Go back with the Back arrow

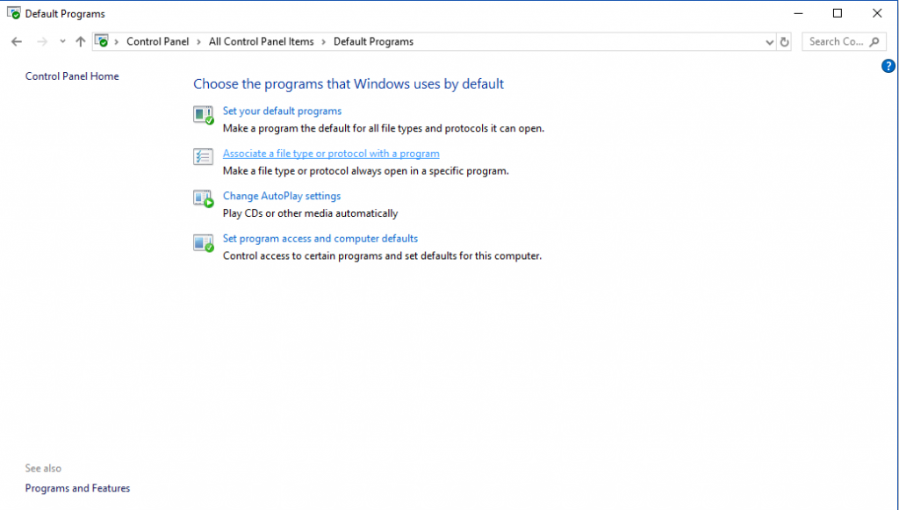tap(17, 41)
